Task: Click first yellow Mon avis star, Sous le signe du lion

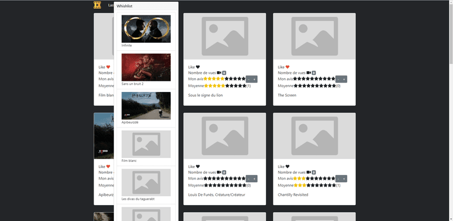Action: tap(206, 79)
